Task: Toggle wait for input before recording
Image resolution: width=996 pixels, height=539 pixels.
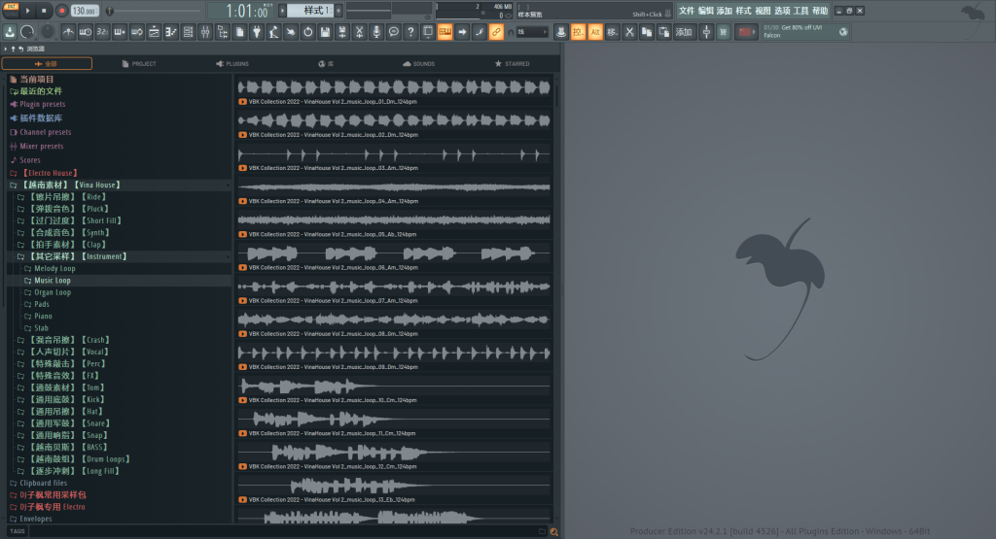Action: click(x=86, y=32)
